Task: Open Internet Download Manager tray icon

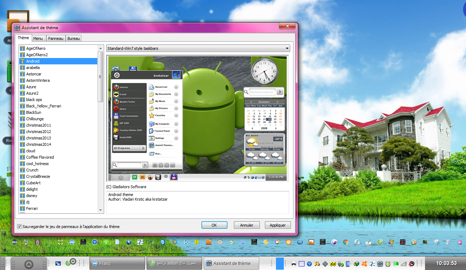Action: [x=357, y=264]
